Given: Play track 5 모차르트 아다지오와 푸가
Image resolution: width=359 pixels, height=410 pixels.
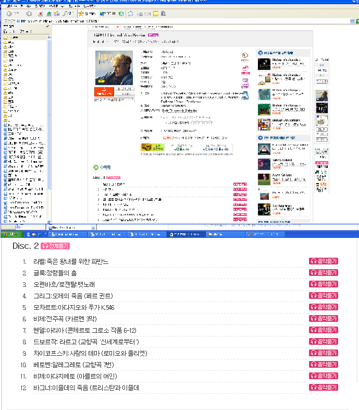Looking at the screenshot, I should pyautogui.click(x=324, y=307).
